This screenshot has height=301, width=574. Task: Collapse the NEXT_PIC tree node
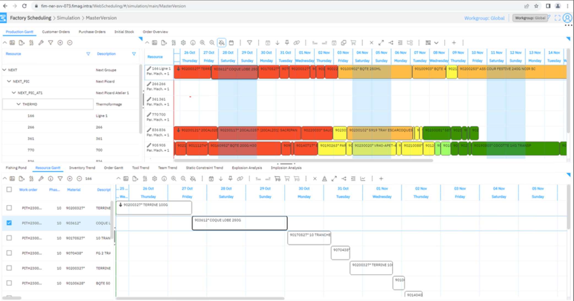coord(9,81)
